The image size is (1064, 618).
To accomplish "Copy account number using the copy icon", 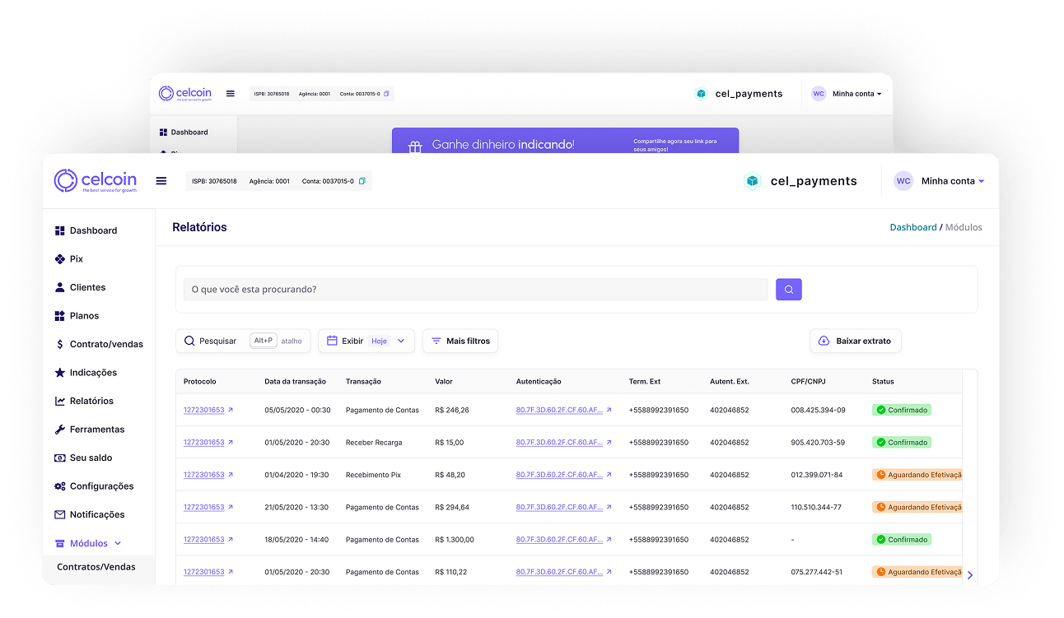I will (x=362, y=181).
